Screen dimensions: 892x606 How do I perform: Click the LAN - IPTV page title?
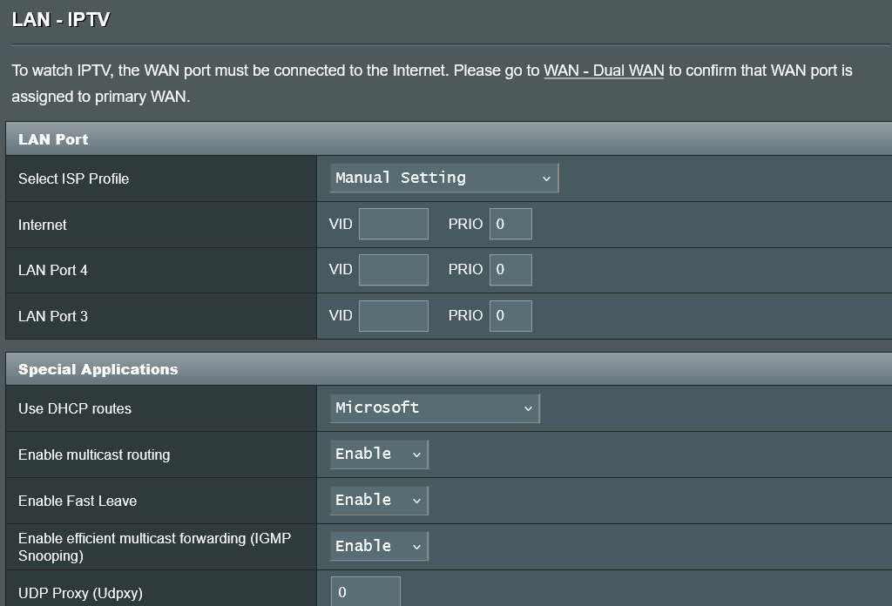[61, 19]
